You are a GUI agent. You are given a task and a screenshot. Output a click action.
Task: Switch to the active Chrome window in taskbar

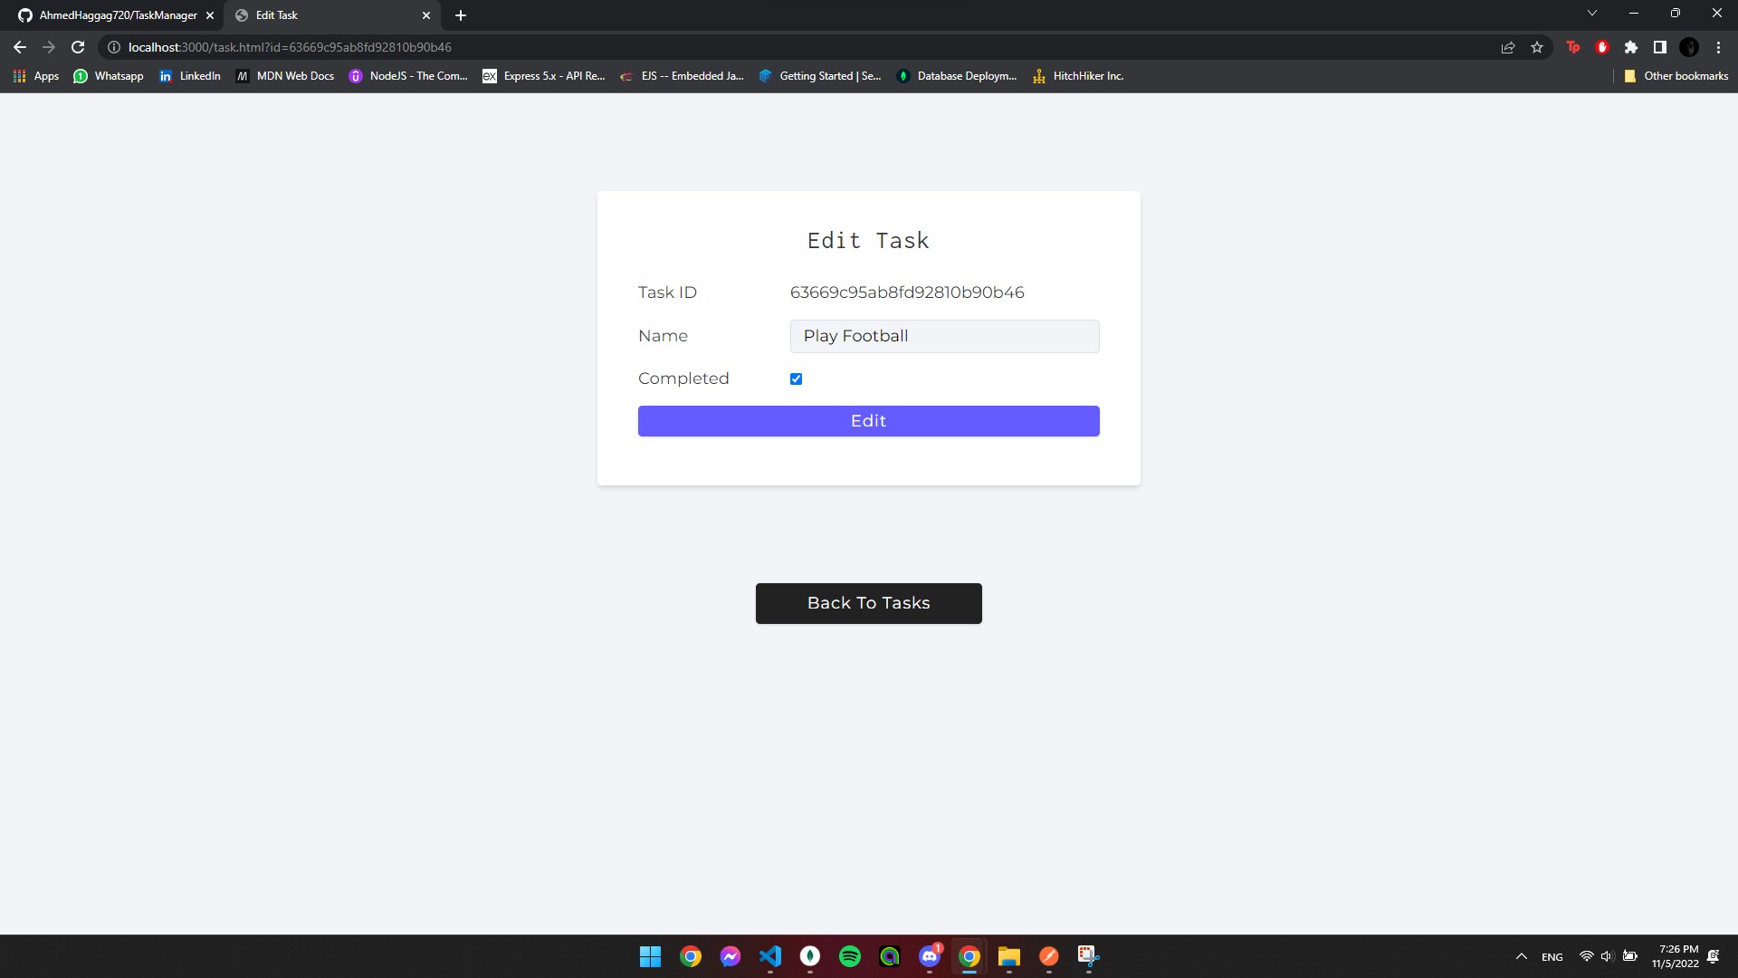[969, 956]
